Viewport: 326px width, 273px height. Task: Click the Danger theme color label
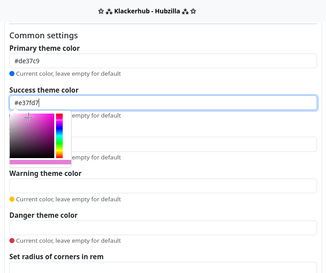click(x=43, y=215)
